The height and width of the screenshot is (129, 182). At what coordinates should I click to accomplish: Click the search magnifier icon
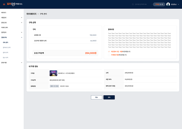[x=133, y=4]
